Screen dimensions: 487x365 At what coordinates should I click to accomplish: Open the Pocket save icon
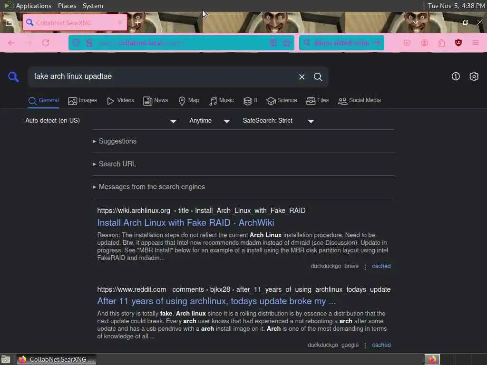(x=407, y=43)
